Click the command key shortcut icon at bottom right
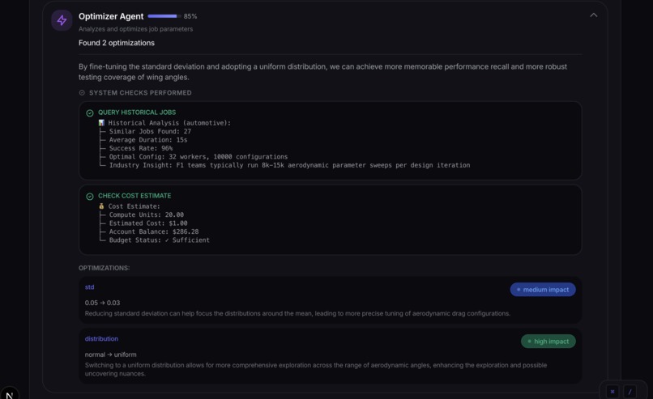This screenshot has width=653, height=399. 612,392
